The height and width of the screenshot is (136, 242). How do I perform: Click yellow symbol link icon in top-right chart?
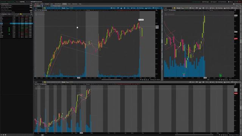(174, 8)
